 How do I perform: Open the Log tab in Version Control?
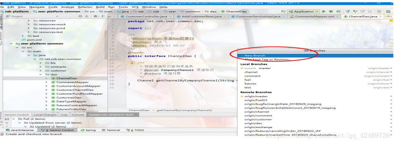pos(64,114)
